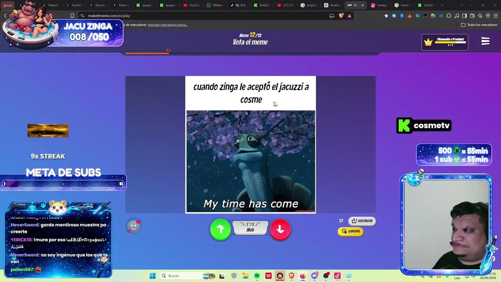Open the hamburger menu

pos(485,42)
